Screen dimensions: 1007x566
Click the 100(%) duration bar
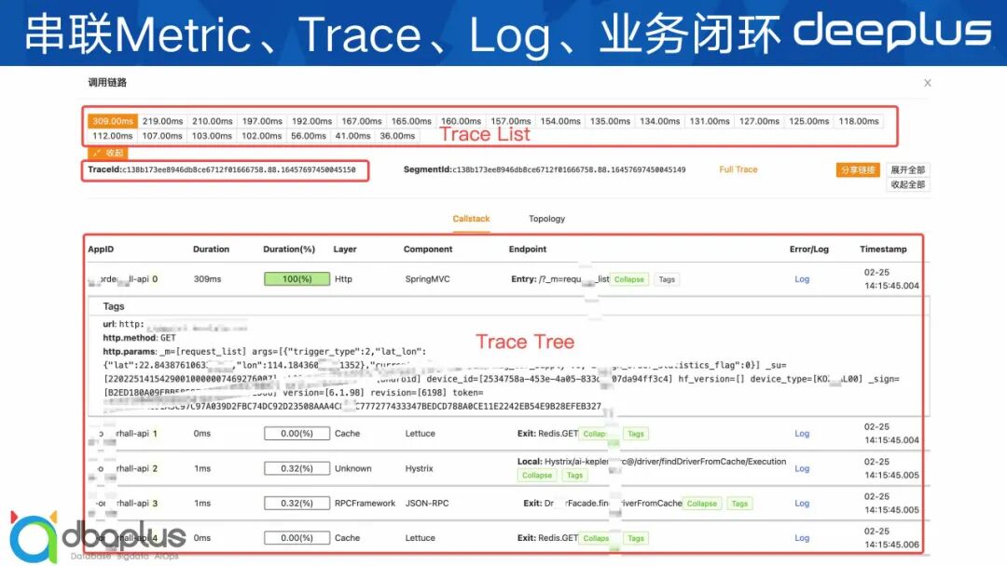297,279
